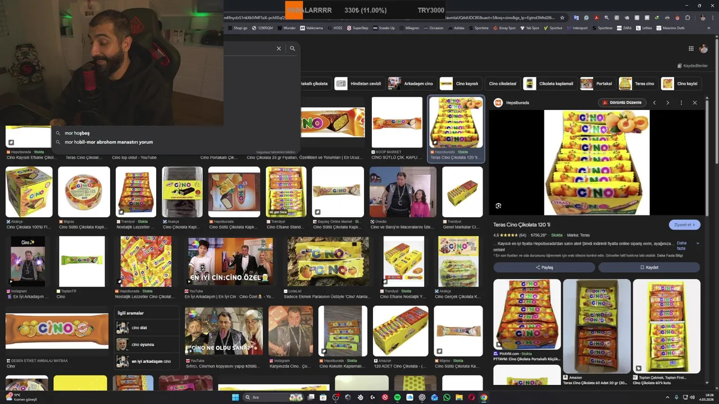Open related search 'cino dizi'
Screen dimensions: 719x404
coord(147,328)
